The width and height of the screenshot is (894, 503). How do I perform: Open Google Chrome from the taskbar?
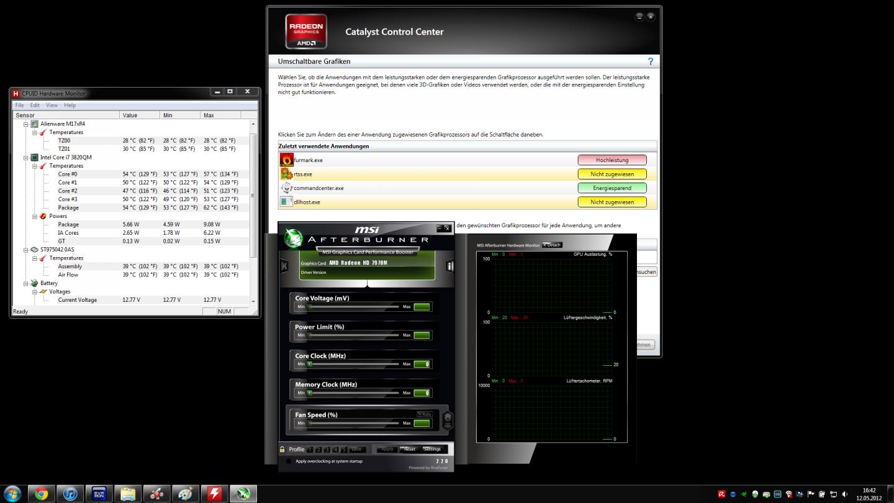pyautogui.click(x=42, y=494)
